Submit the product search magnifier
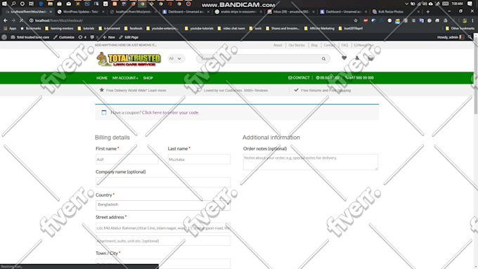The width and height of the screenshot is (478, 269). tap(323, 58)
